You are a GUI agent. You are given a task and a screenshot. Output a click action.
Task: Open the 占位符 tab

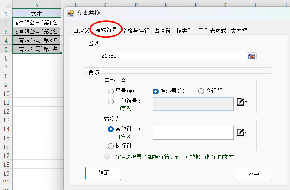click(x=162, y=31)
